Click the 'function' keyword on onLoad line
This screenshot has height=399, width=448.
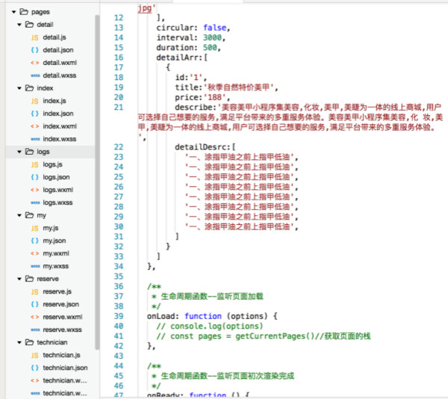pos(203,316)
